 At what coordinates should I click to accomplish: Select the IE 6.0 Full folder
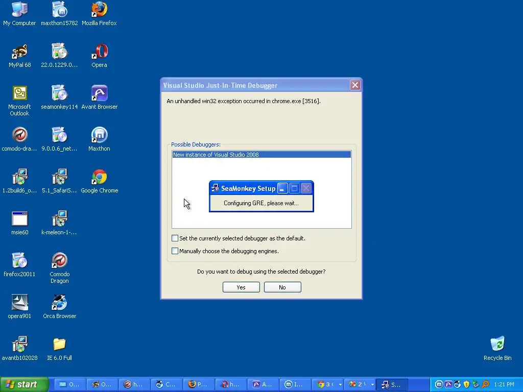click(59, 348)
